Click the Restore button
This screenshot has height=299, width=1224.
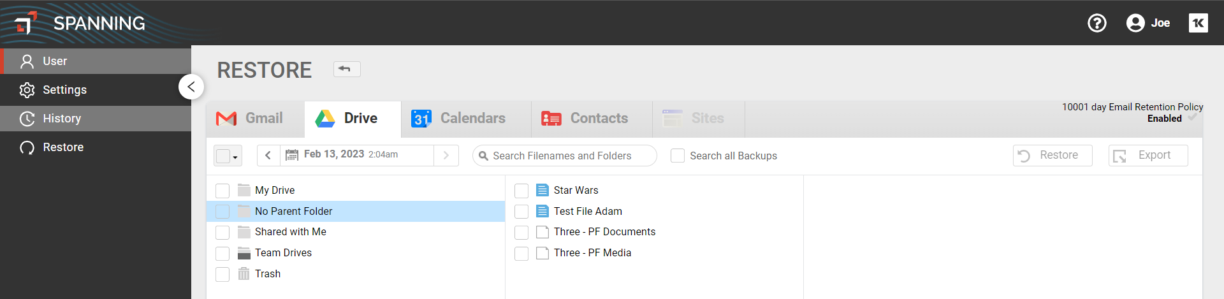[1053, 156]
